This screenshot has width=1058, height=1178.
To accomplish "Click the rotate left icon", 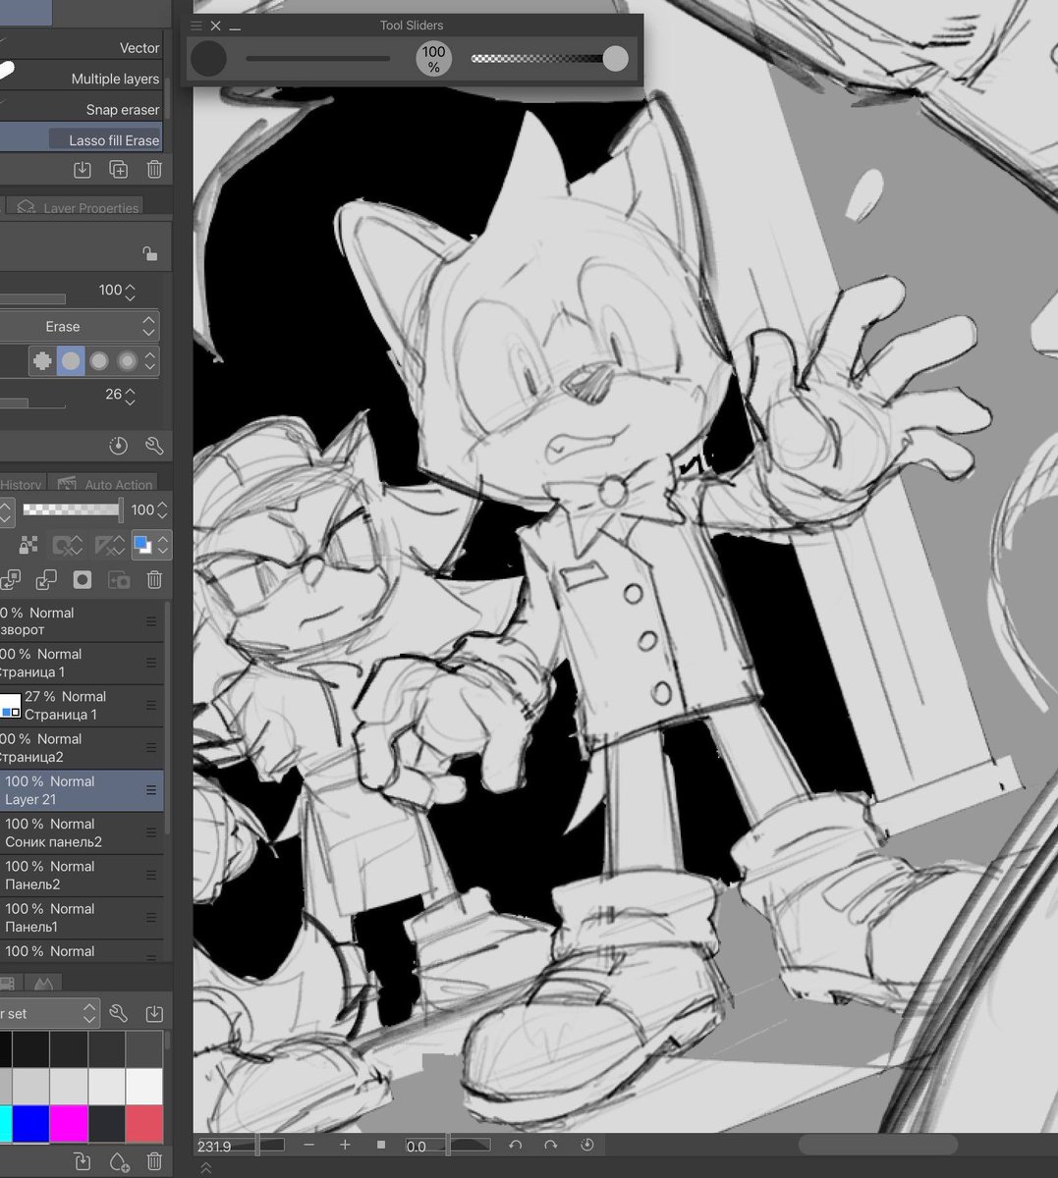I will tap(515, 1145).
